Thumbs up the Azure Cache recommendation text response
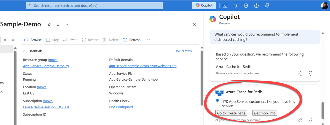This screenshot has width=330, height=125. click(x=300, y=73)
